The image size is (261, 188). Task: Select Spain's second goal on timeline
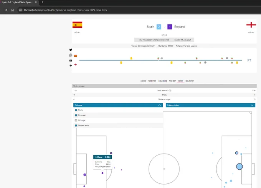(227, 58)
